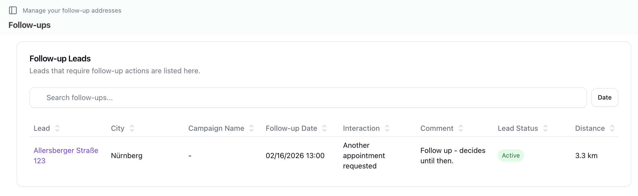Sort the Interaction column via its arrows
638x196 pixels.
coord(387,128)
